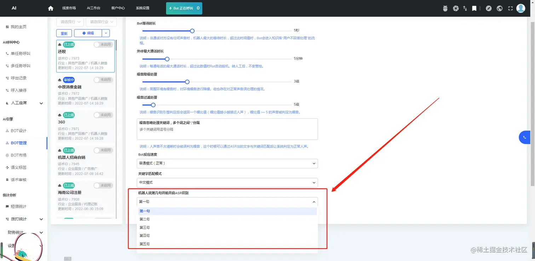Click the bot icon on 360 card

tap(59, 115)
